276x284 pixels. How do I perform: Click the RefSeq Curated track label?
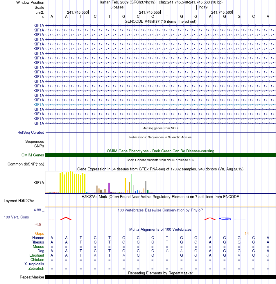coord(31,133)
